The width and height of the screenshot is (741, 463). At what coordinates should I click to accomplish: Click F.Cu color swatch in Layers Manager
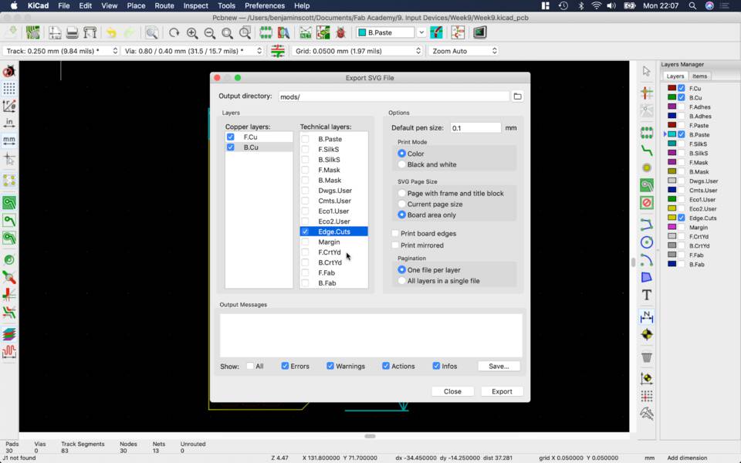[x=672, y=88]
